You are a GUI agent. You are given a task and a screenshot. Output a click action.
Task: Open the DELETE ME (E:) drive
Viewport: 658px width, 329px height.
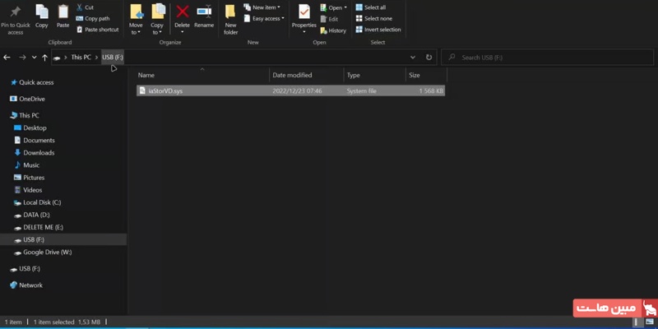pyautogui.click(x=39, y=227)
